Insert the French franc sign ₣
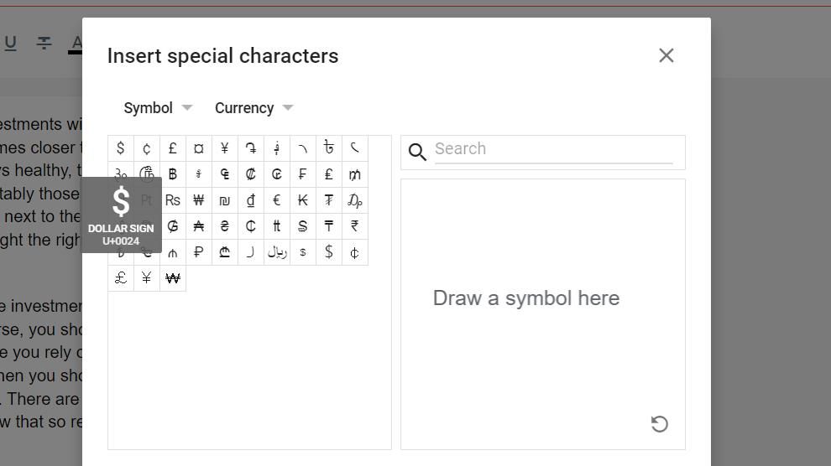Screen dimensions: 831x466 click(303, 174)
